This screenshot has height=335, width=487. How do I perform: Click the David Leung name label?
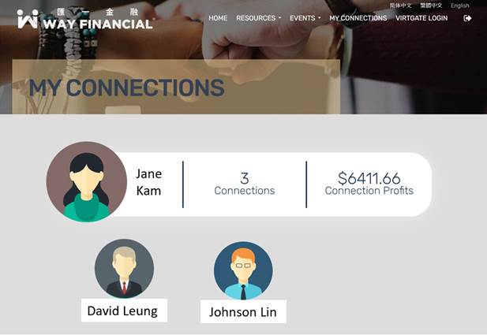pos(124,311)
